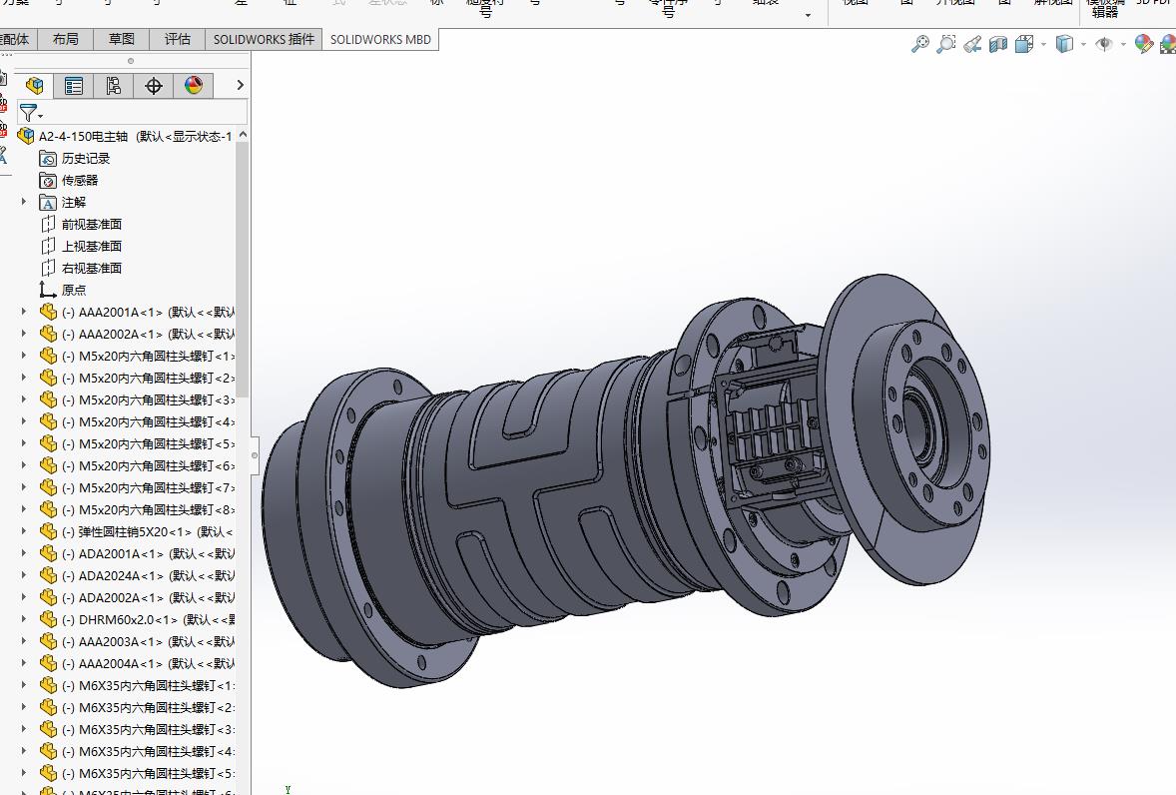Open the Display Style dropdown arrow
This screenshot has width=1176, height=795.
point(1083,45)
